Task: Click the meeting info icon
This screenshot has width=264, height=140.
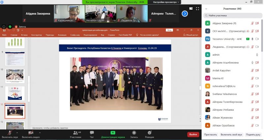Action: click(x=4, y=27)
